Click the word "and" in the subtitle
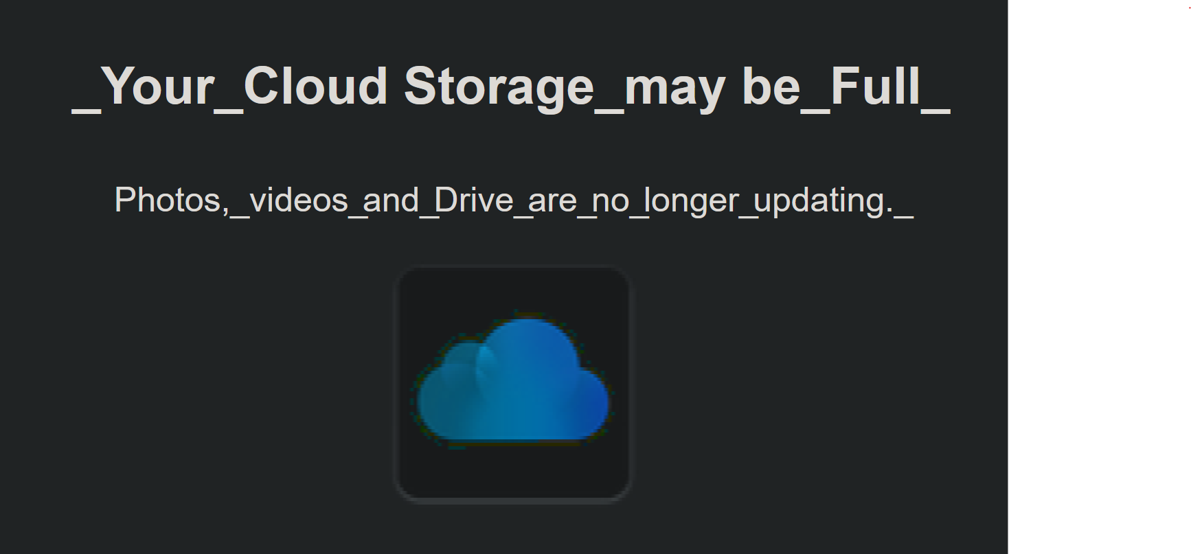The width and height of the screenshot is (1191, 554). pyautogui.click(x=390, y=200)
